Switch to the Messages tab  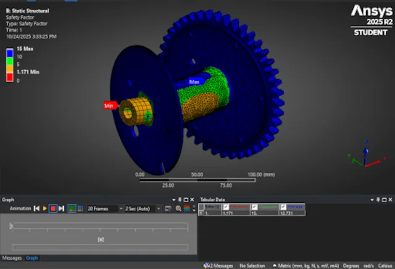pos(12,258)
